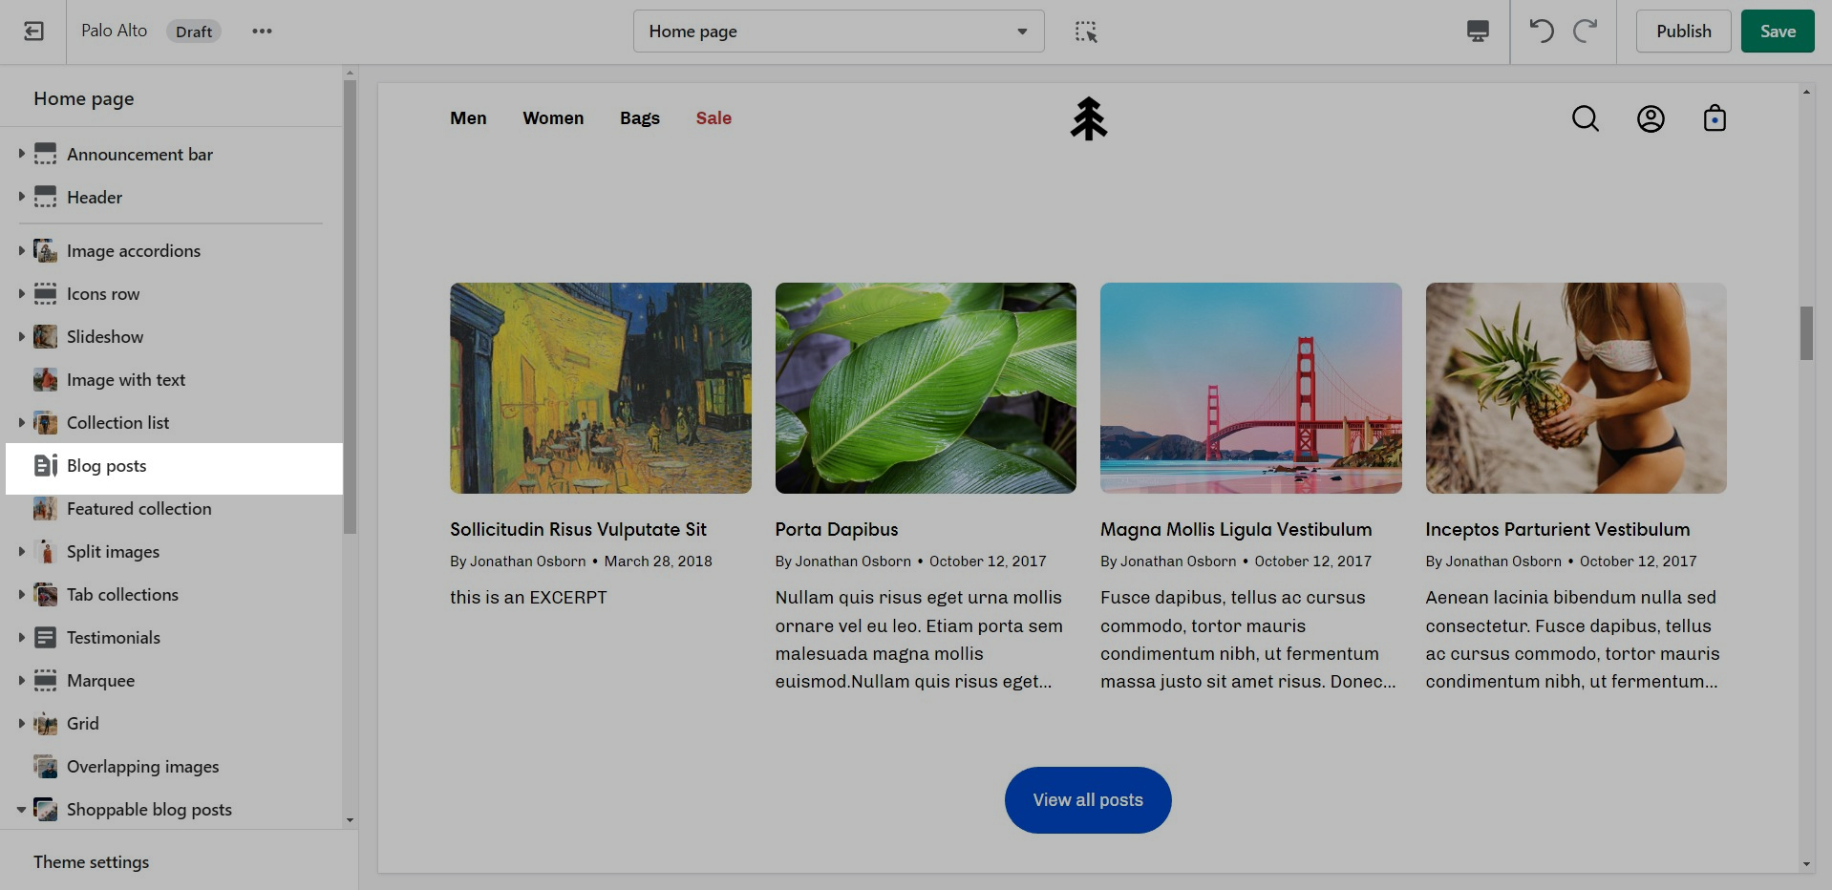Click the View all posts button
1832x890 pixels.
(1088, 800)
